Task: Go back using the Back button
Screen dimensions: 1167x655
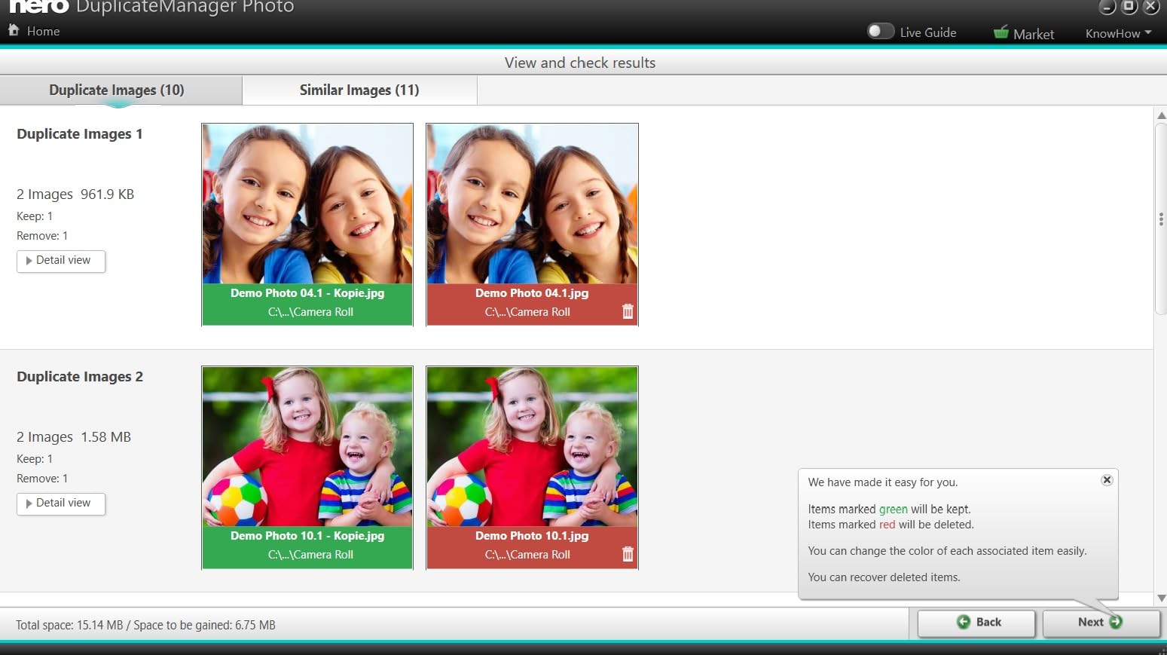Action: tap(976, 623)
